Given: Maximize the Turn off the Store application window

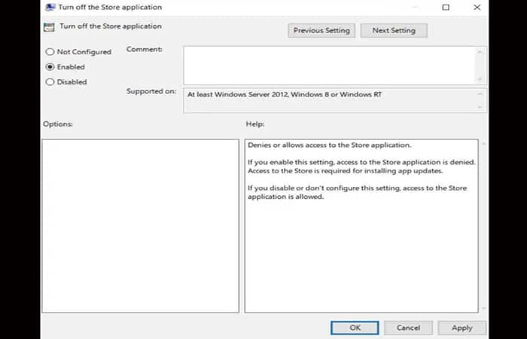Looking at the screenshot, I should click(x=446, y=8).
